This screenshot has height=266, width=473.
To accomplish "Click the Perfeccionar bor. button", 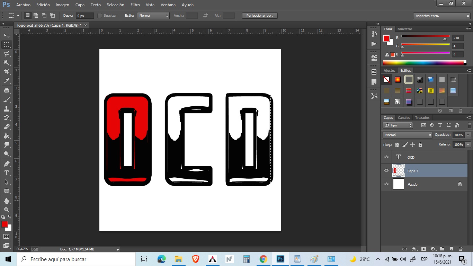I will [260, 16].
